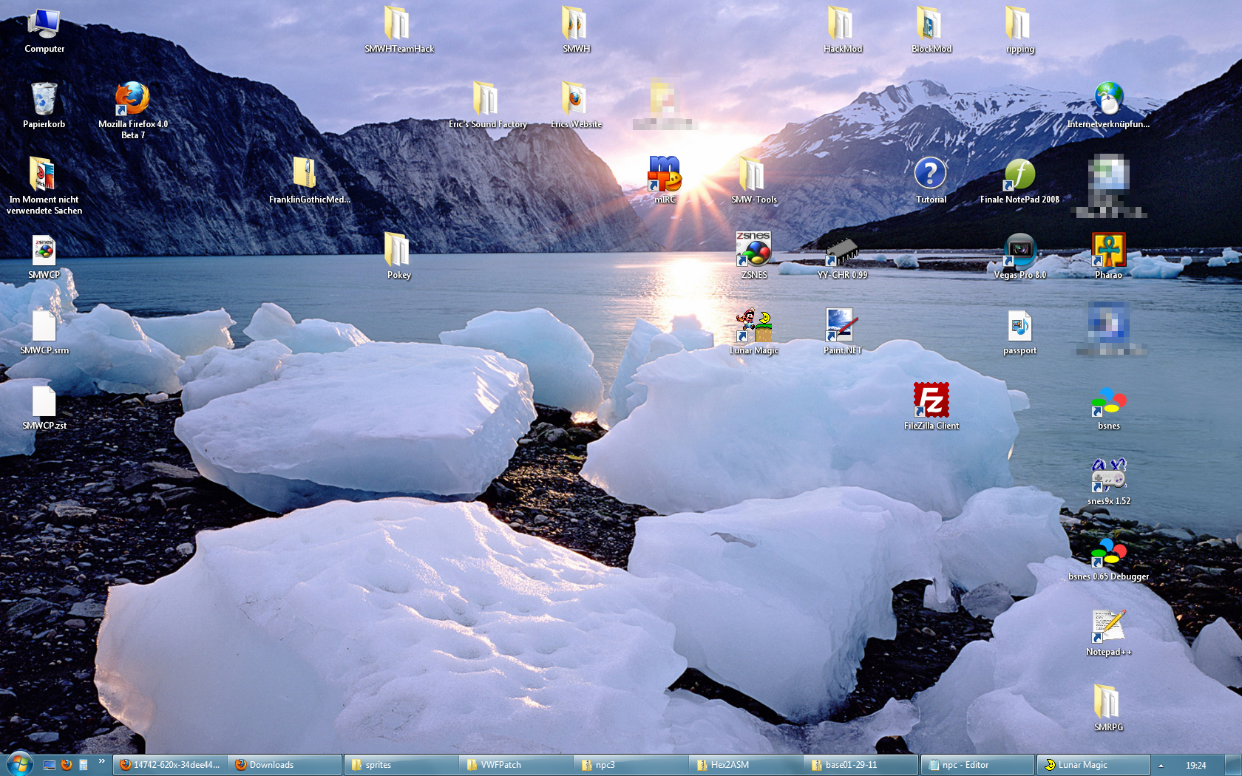Viewport: 1242px width, 776px height.
Task: Switch to the base01-29-11 taskbar window
Action: click(861, 765)
